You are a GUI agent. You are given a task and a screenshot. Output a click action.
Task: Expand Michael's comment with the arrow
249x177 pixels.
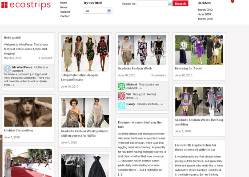[141, 88]
